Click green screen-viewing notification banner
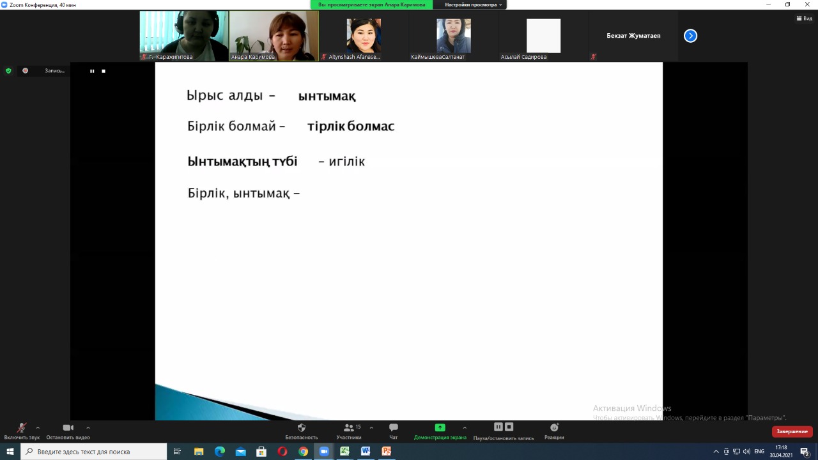Image resolution: width=818 pixels, height=460 pixels. tap(371, 4)
